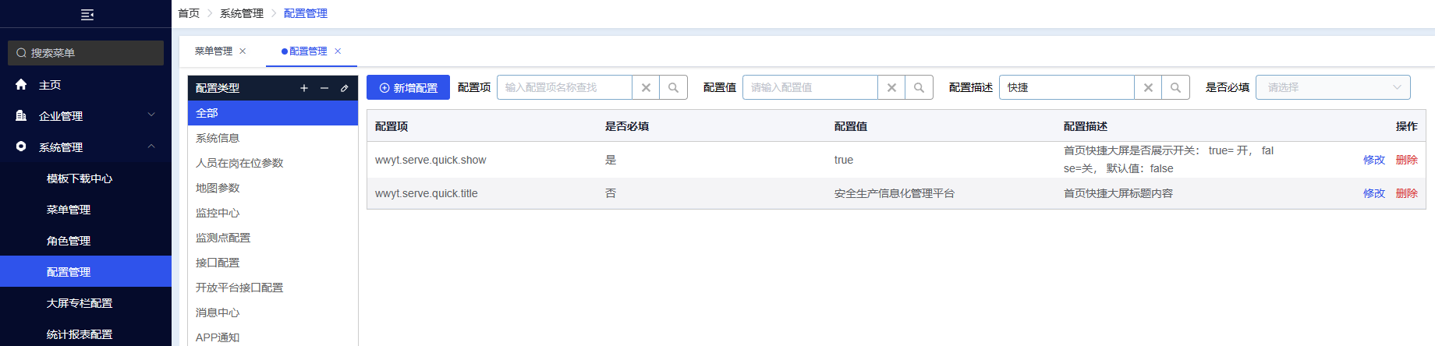The image size is (1435, 346).
Task: Switch to the 菜单管理 tab
Action: point(214,51)
